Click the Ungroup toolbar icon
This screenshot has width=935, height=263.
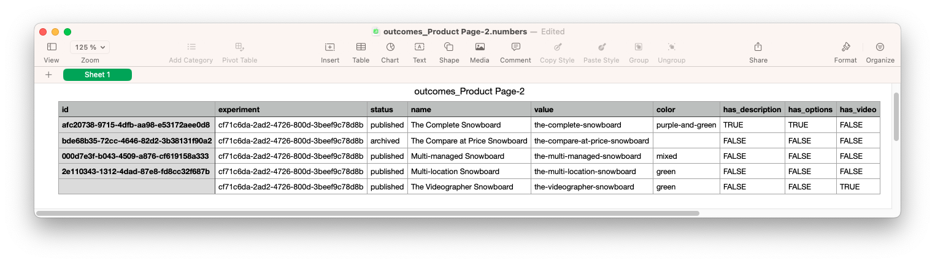pyautogui.click(x=671, y=47)
